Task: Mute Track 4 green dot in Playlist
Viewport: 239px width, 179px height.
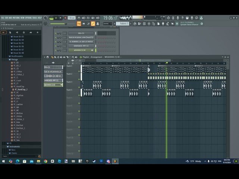Action: click(79, 95)
